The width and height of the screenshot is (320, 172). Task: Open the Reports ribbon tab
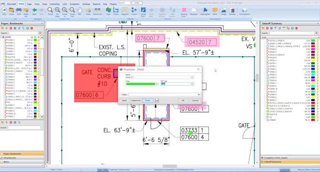tap(96, 4)
